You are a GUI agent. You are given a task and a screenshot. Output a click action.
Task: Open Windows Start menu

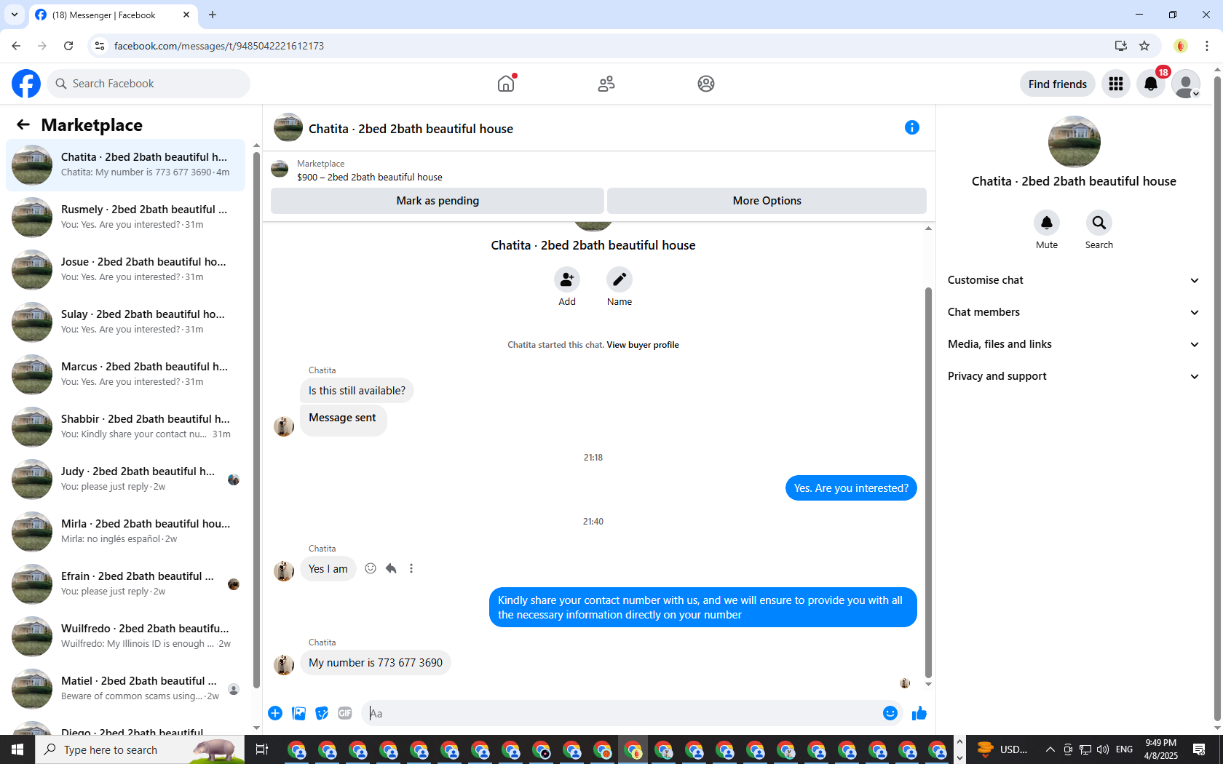17,749
